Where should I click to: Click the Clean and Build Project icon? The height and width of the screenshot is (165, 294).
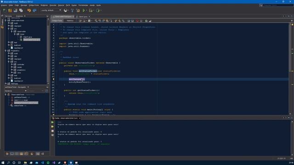point(78,11)
